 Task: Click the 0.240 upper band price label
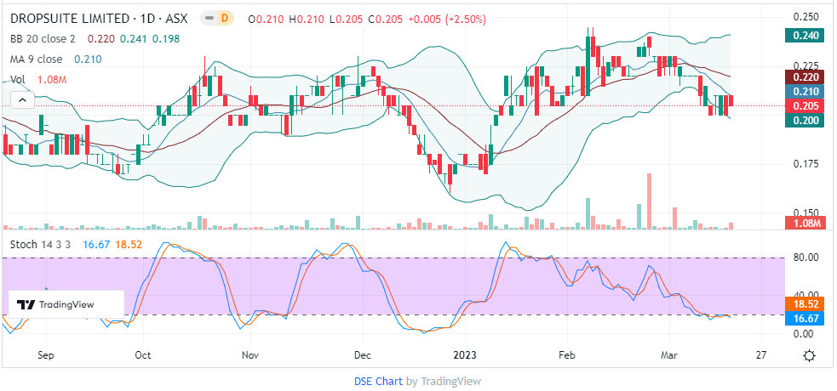805,36
